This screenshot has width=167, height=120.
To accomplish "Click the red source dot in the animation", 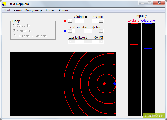I will [104, 84].
